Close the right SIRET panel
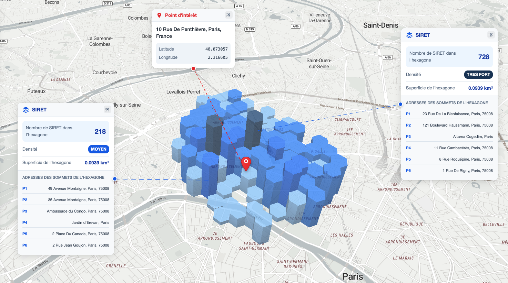This screenshot has width=508, height=283. [490, 34]
